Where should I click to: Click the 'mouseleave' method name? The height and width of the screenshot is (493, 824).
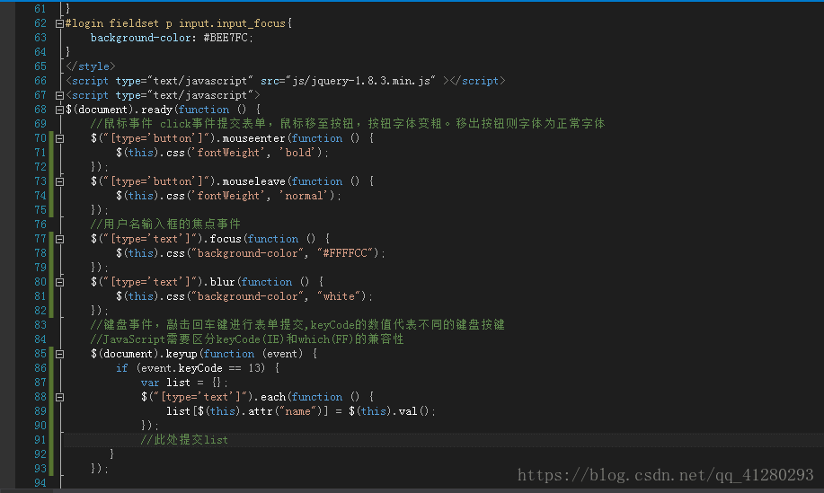point(253,181)
